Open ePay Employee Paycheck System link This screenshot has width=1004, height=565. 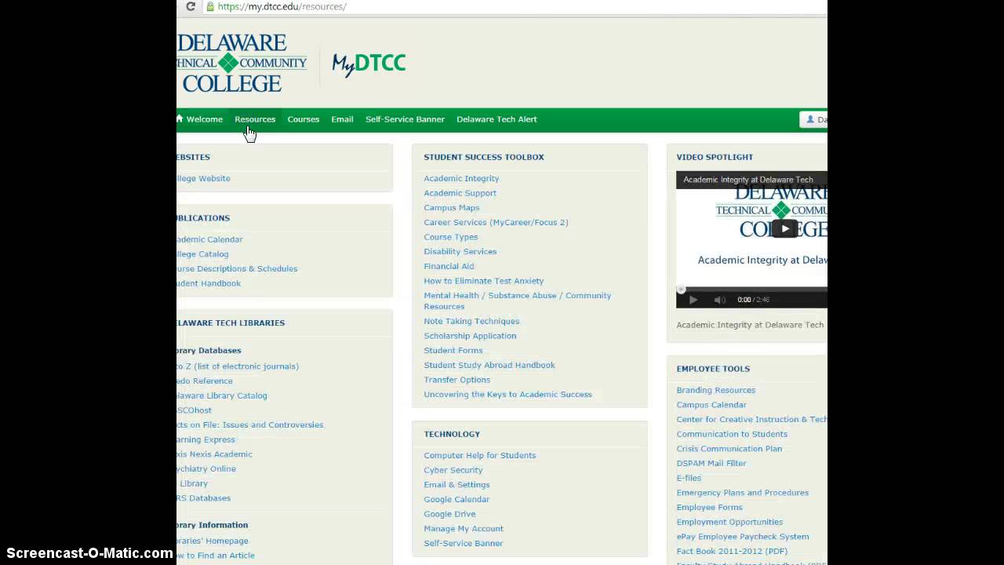(x=743, y=537)
